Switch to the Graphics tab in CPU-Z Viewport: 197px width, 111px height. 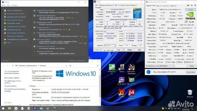pyautogui.click(x=122, y=5)
